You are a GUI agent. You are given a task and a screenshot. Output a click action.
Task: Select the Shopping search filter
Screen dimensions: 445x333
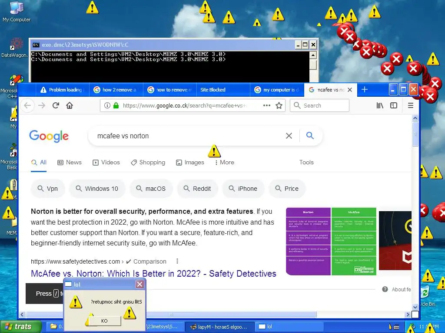pos(148,163)
